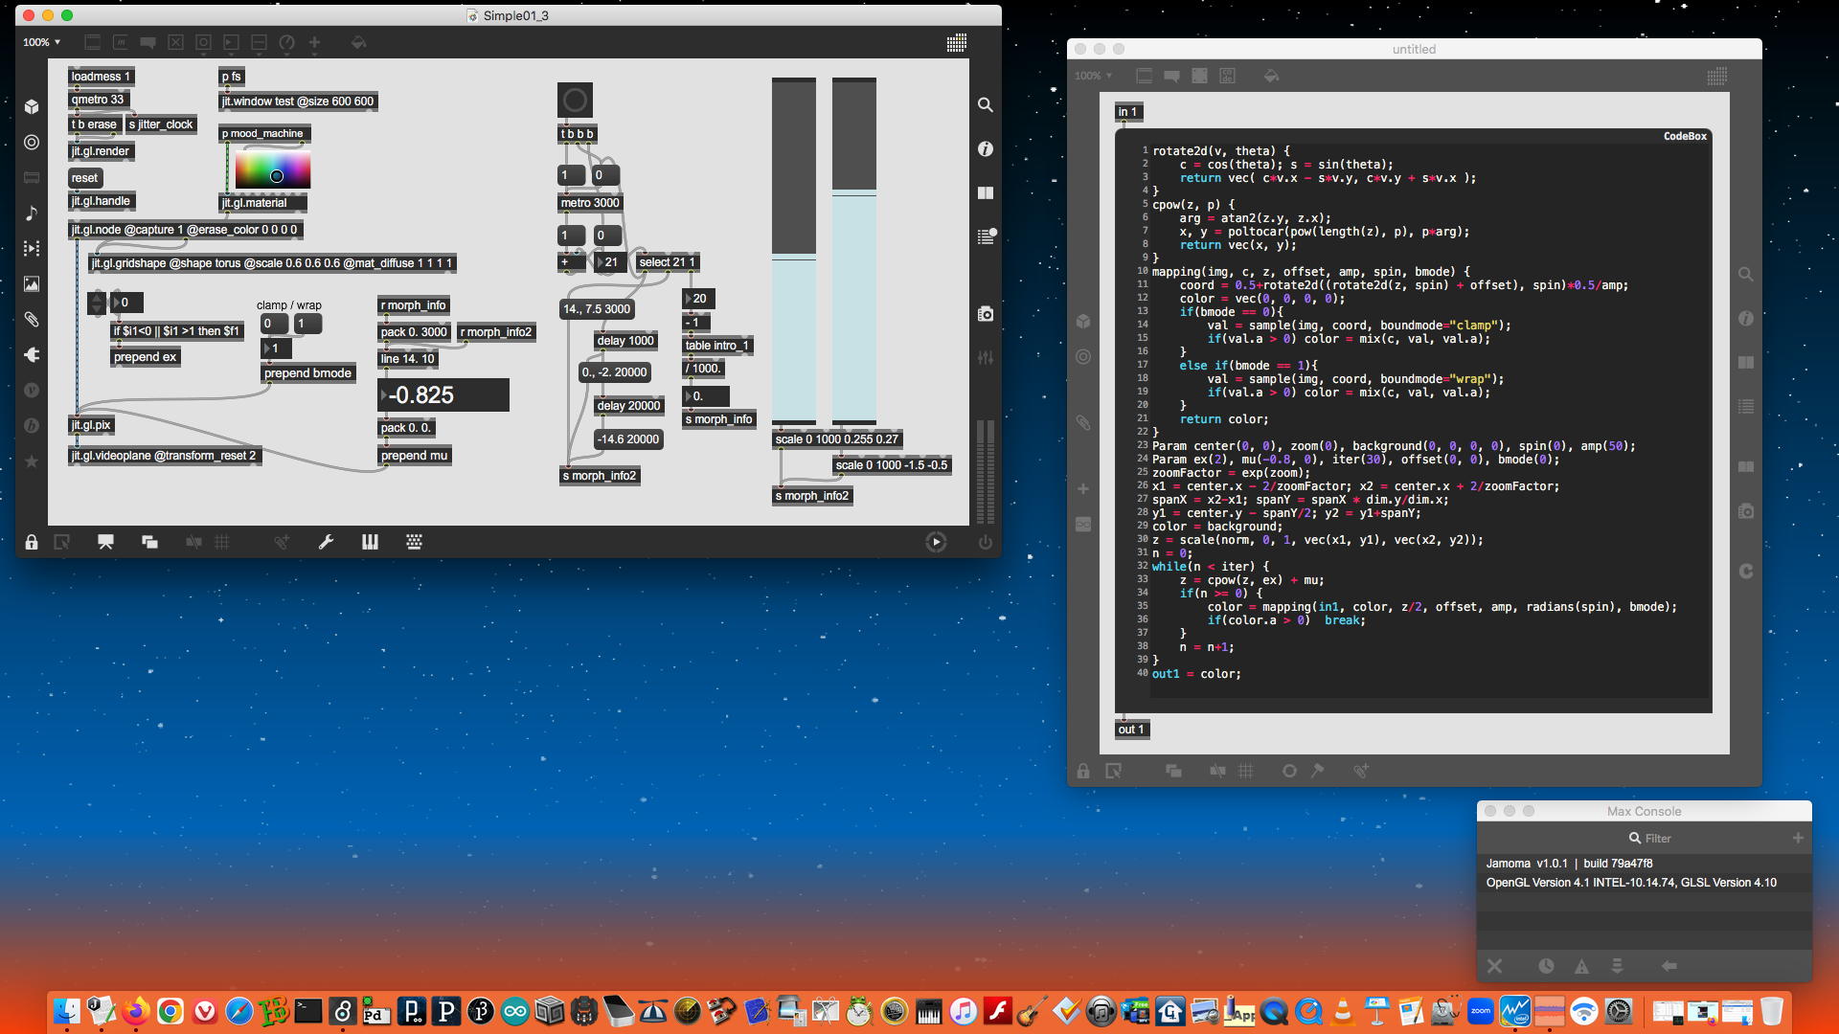Toggle the patcher lock icon
Image resolution: width=1839 pixels, height=1034 pixels.
pos(32,542)
